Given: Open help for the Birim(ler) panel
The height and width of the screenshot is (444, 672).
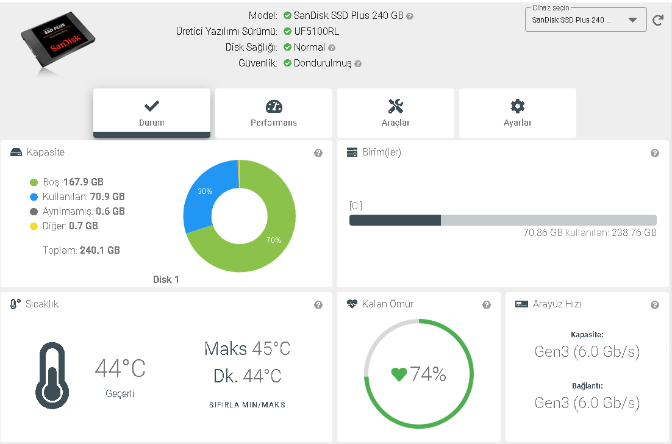Looking at the screenshot, I should click(655, 153).
